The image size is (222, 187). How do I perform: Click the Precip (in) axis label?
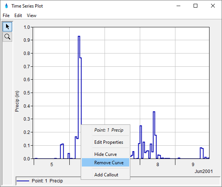[17, 101]
